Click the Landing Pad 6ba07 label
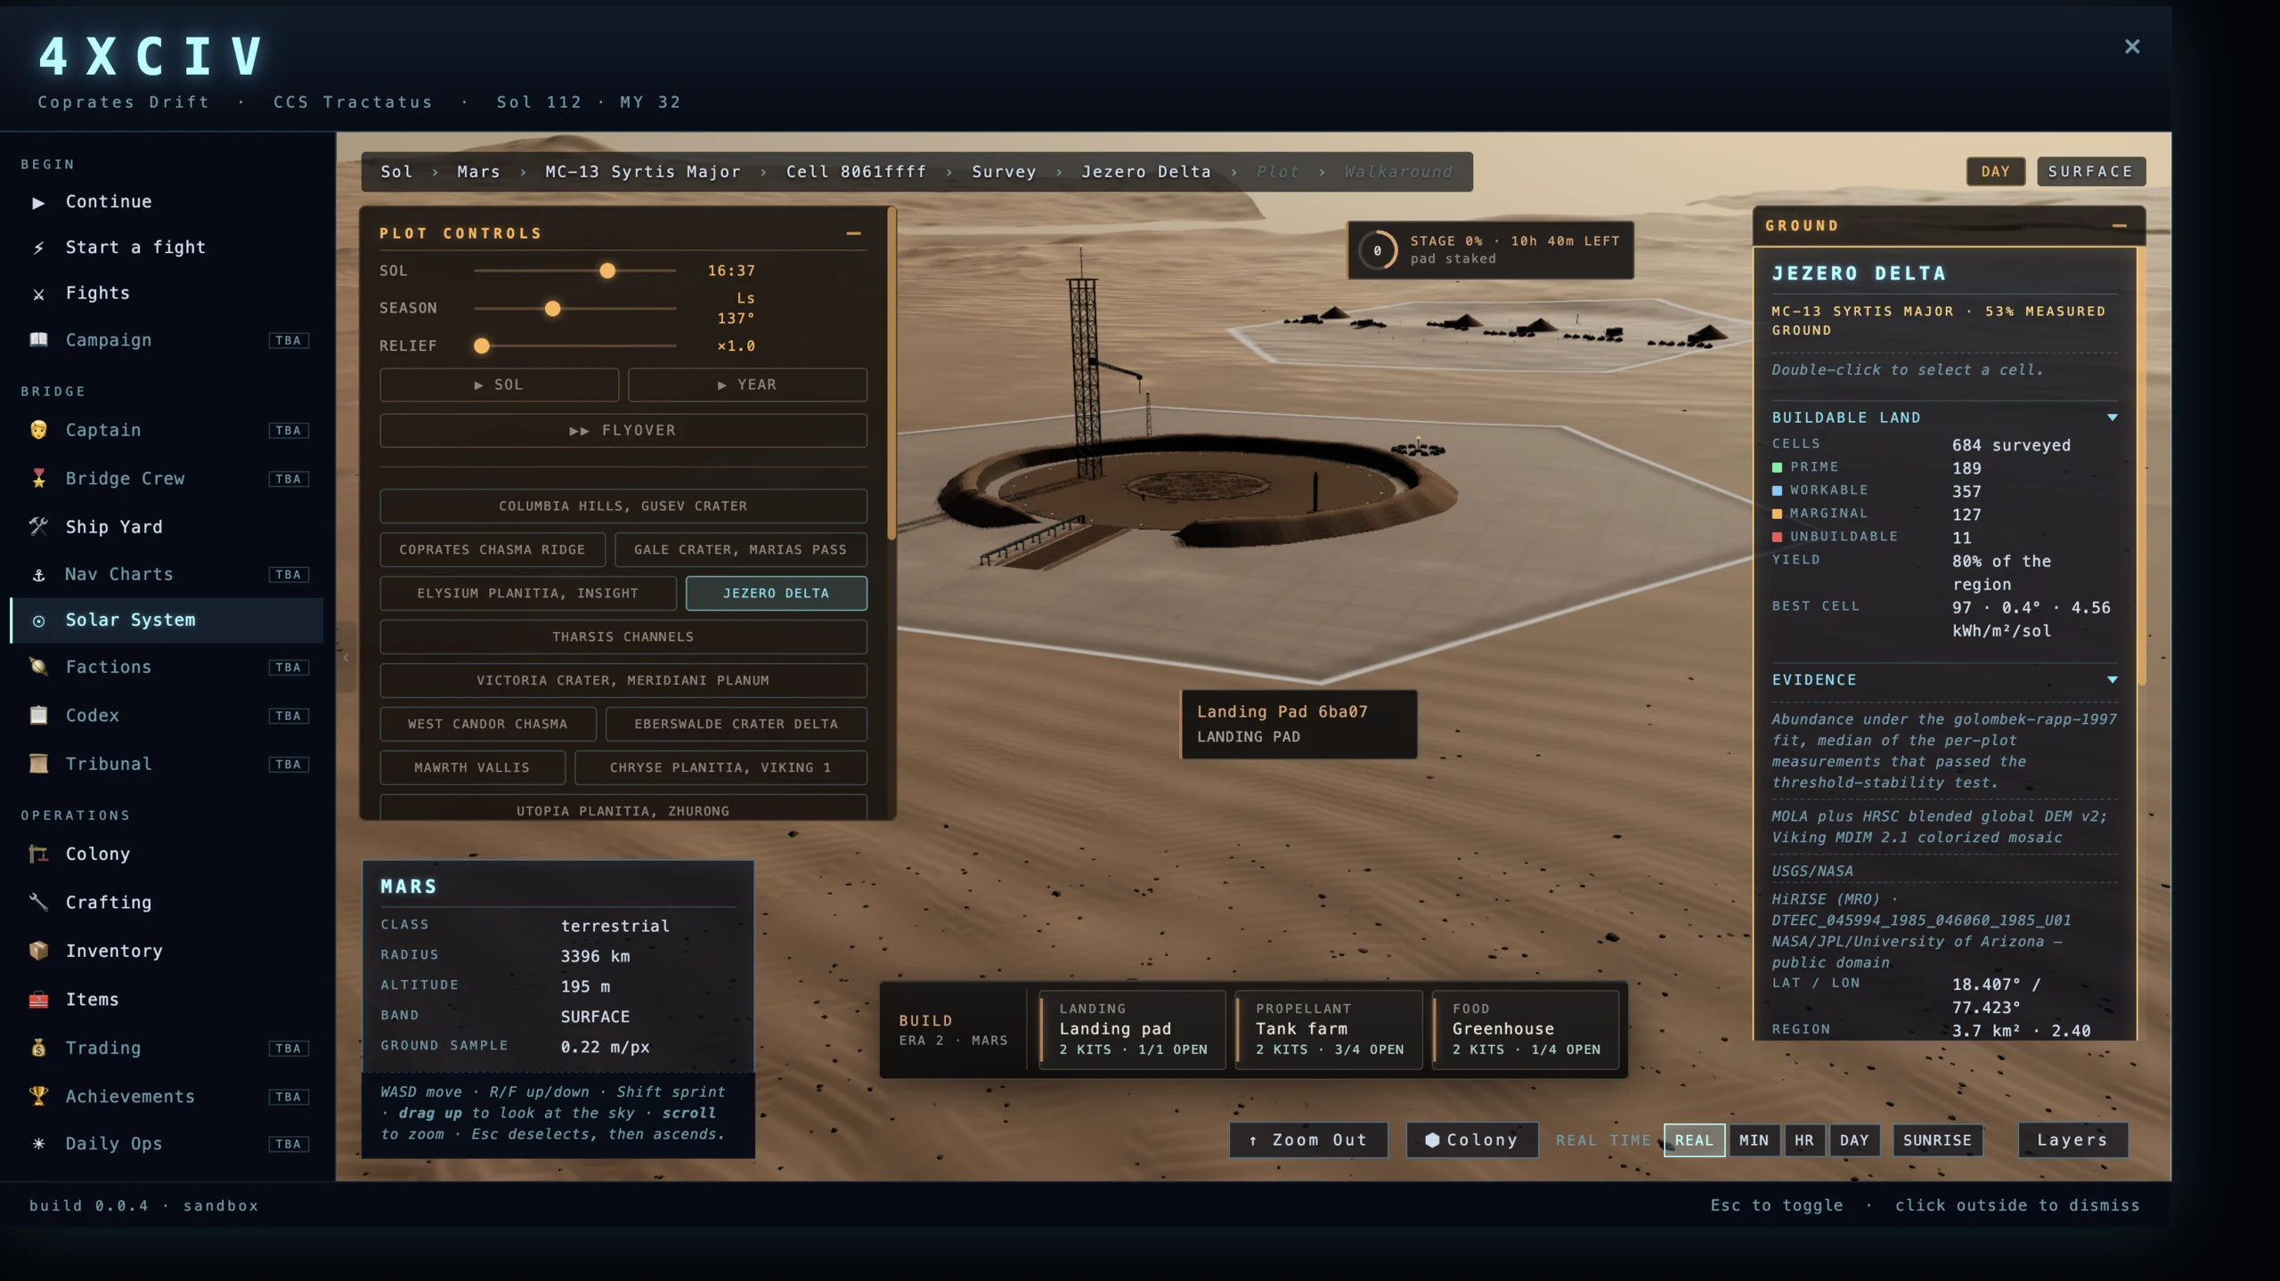2280x1281 pixels. (1299, 725)
